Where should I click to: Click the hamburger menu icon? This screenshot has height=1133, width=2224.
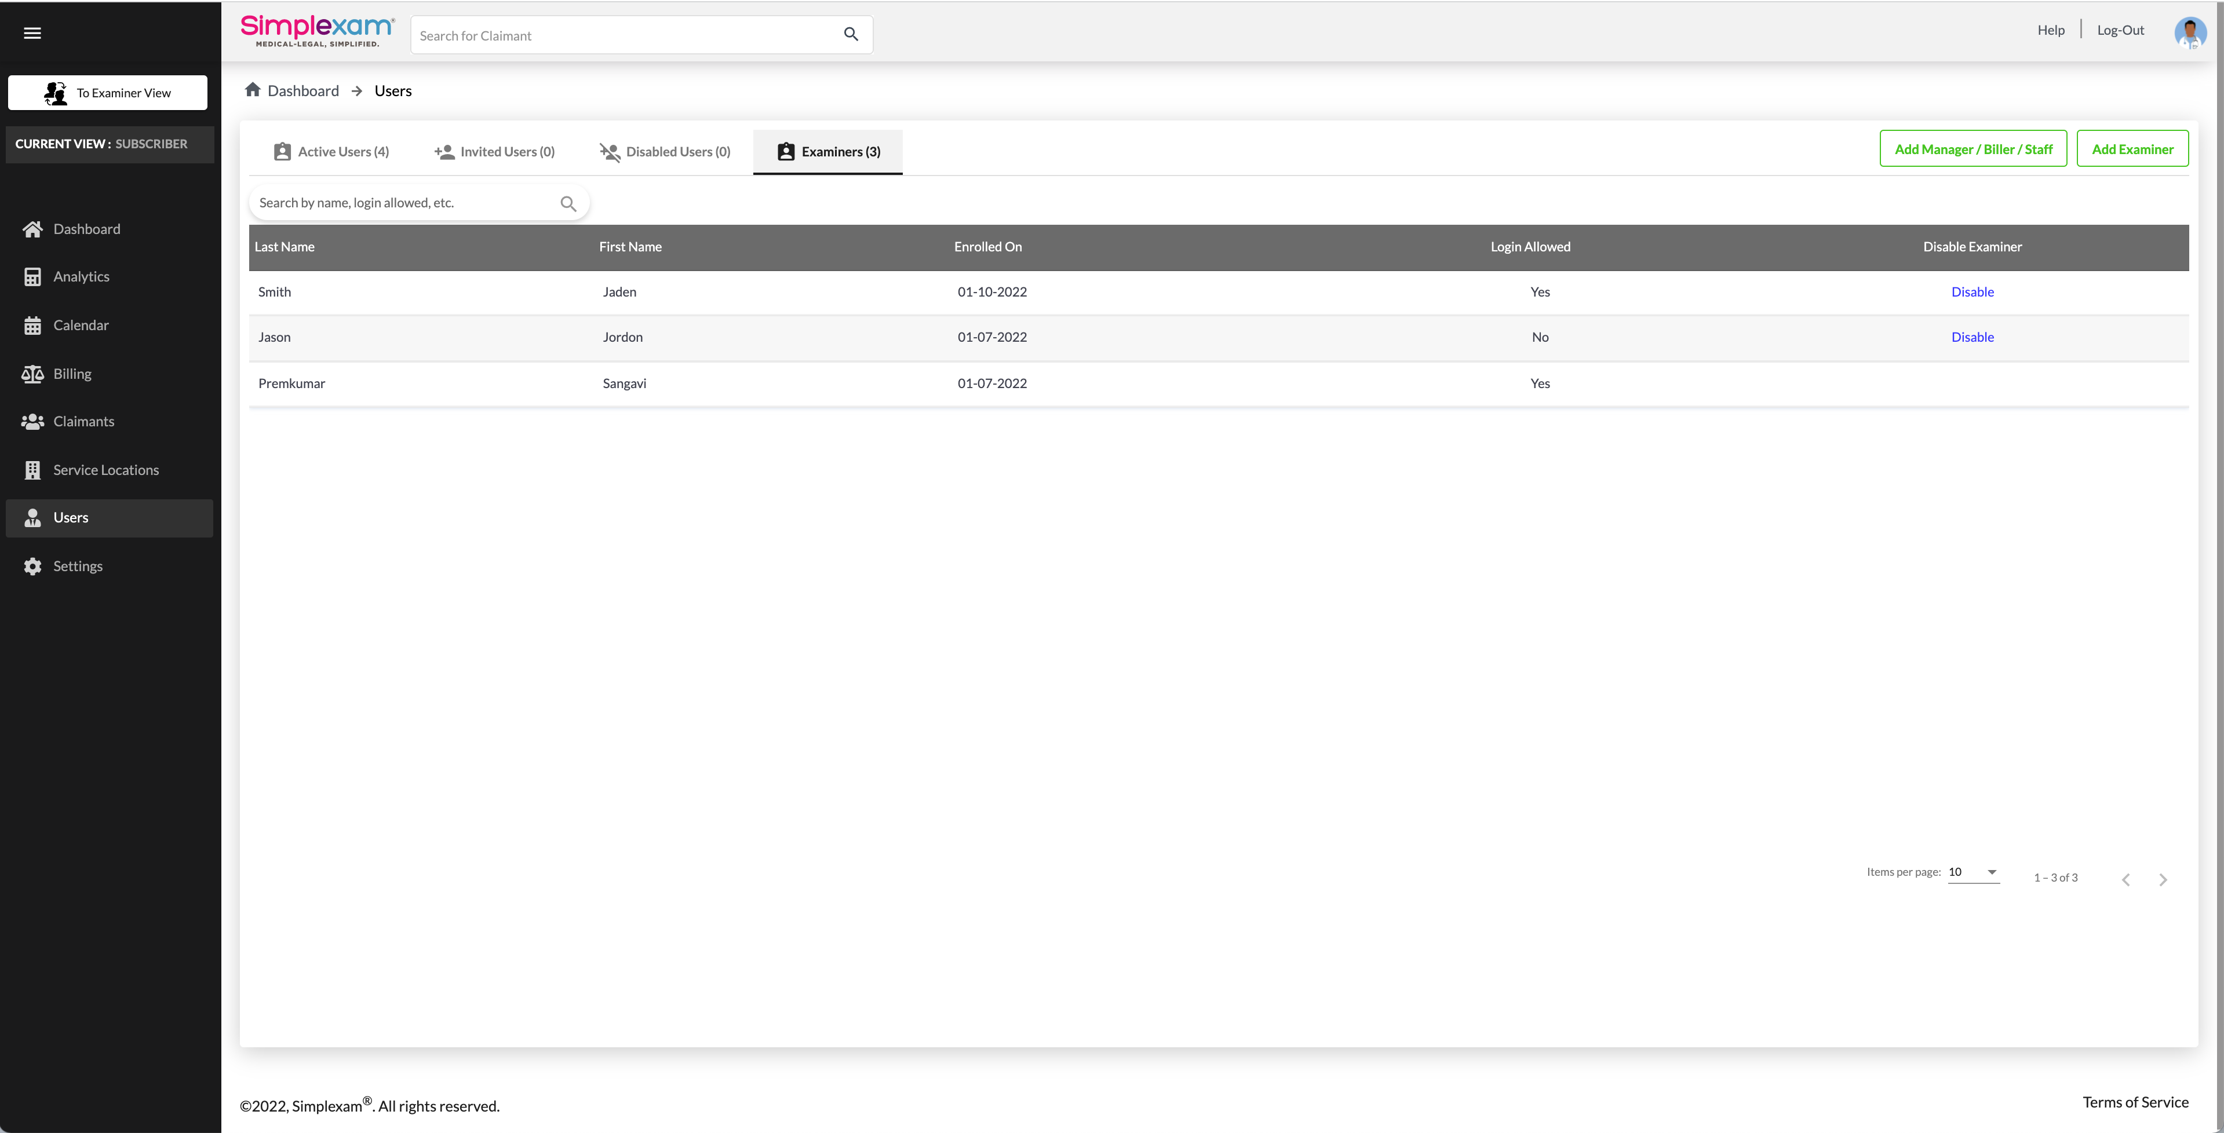32,33
